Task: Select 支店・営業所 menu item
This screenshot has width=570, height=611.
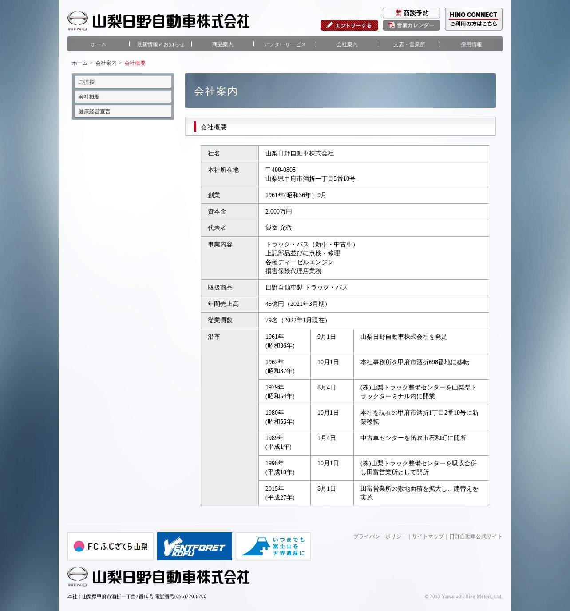Action: 409,44
